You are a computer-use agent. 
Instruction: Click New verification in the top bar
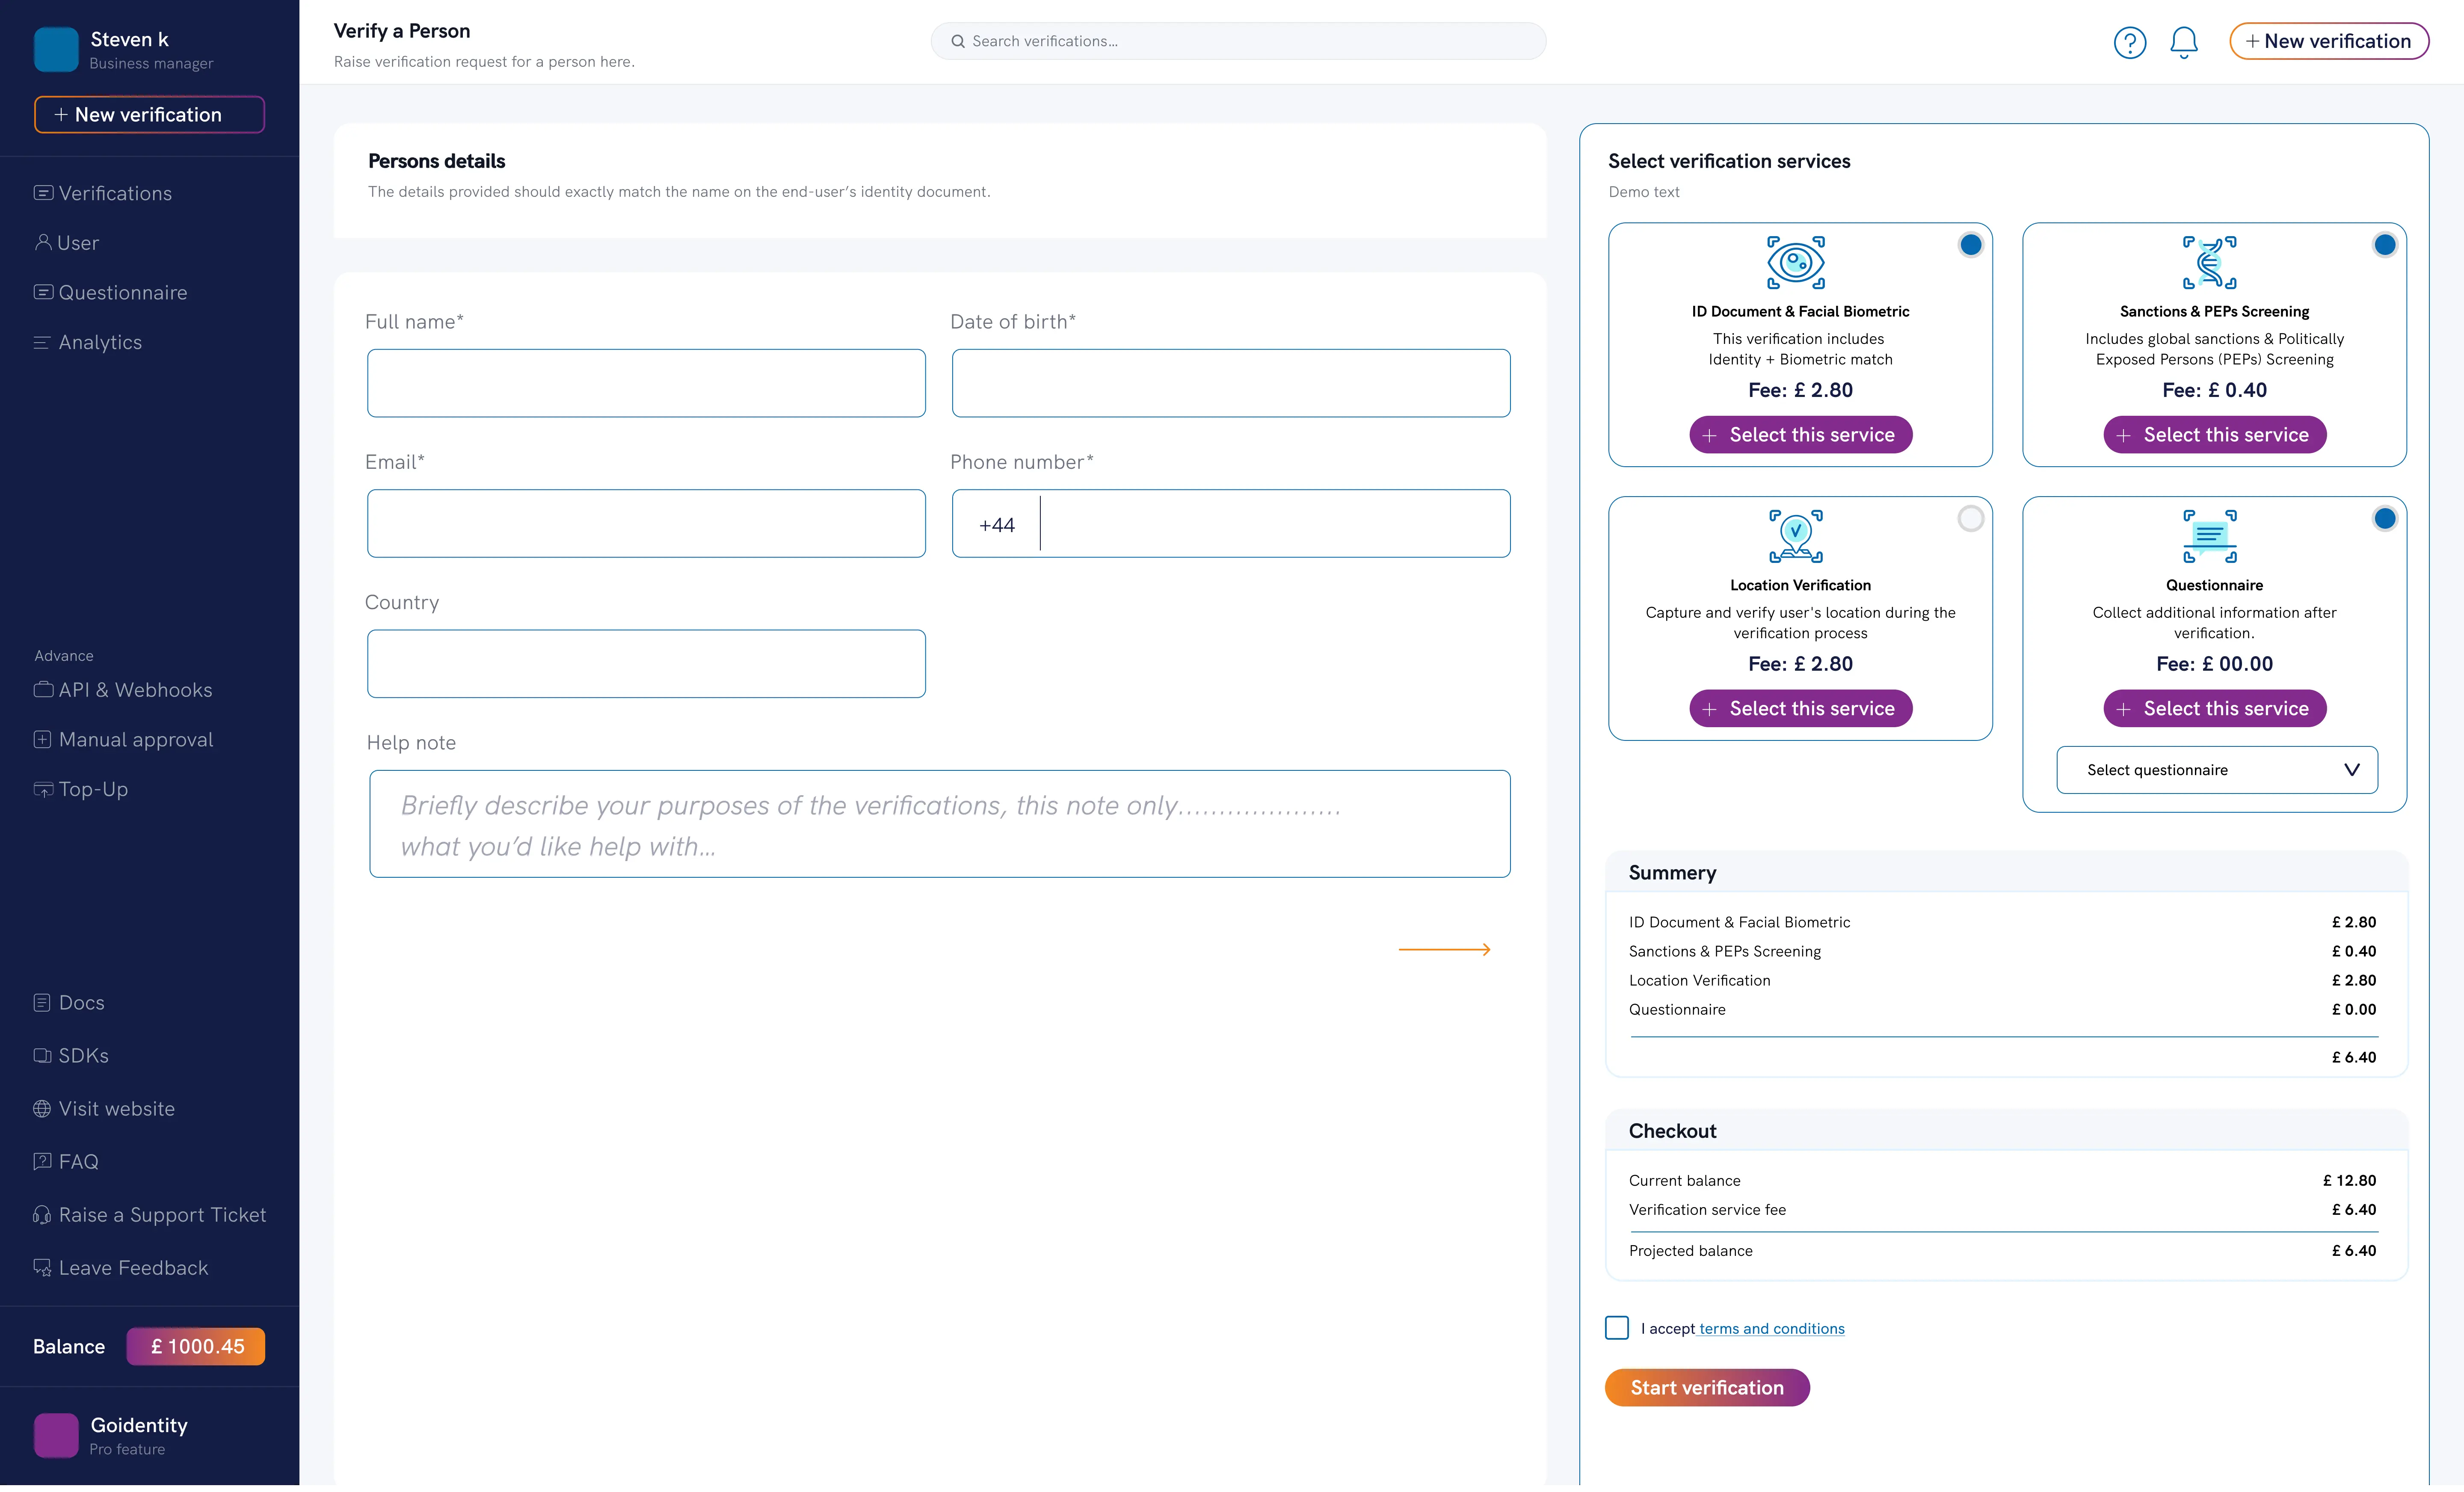pos(2328,41)
